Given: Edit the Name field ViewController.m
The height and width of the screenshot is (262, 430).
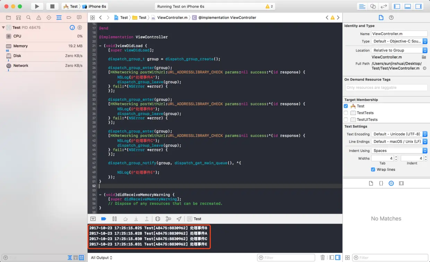Looking at the screenshot, I should coord(399,34).
